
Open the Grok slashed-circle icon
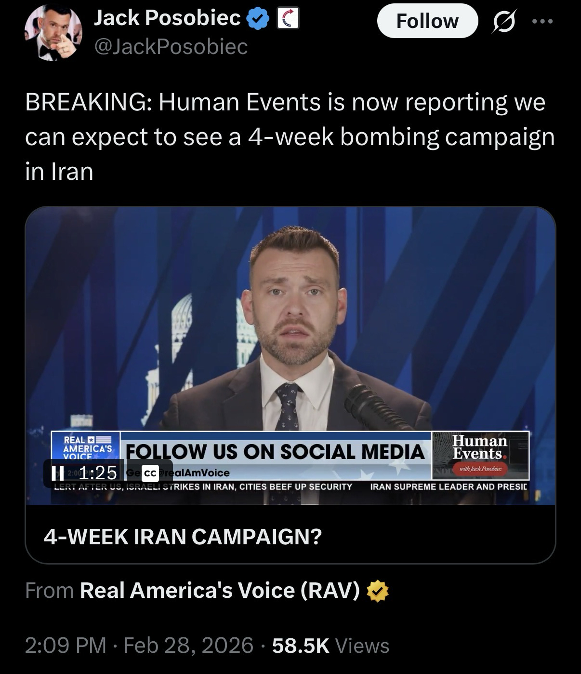click(x=502, y=22)
